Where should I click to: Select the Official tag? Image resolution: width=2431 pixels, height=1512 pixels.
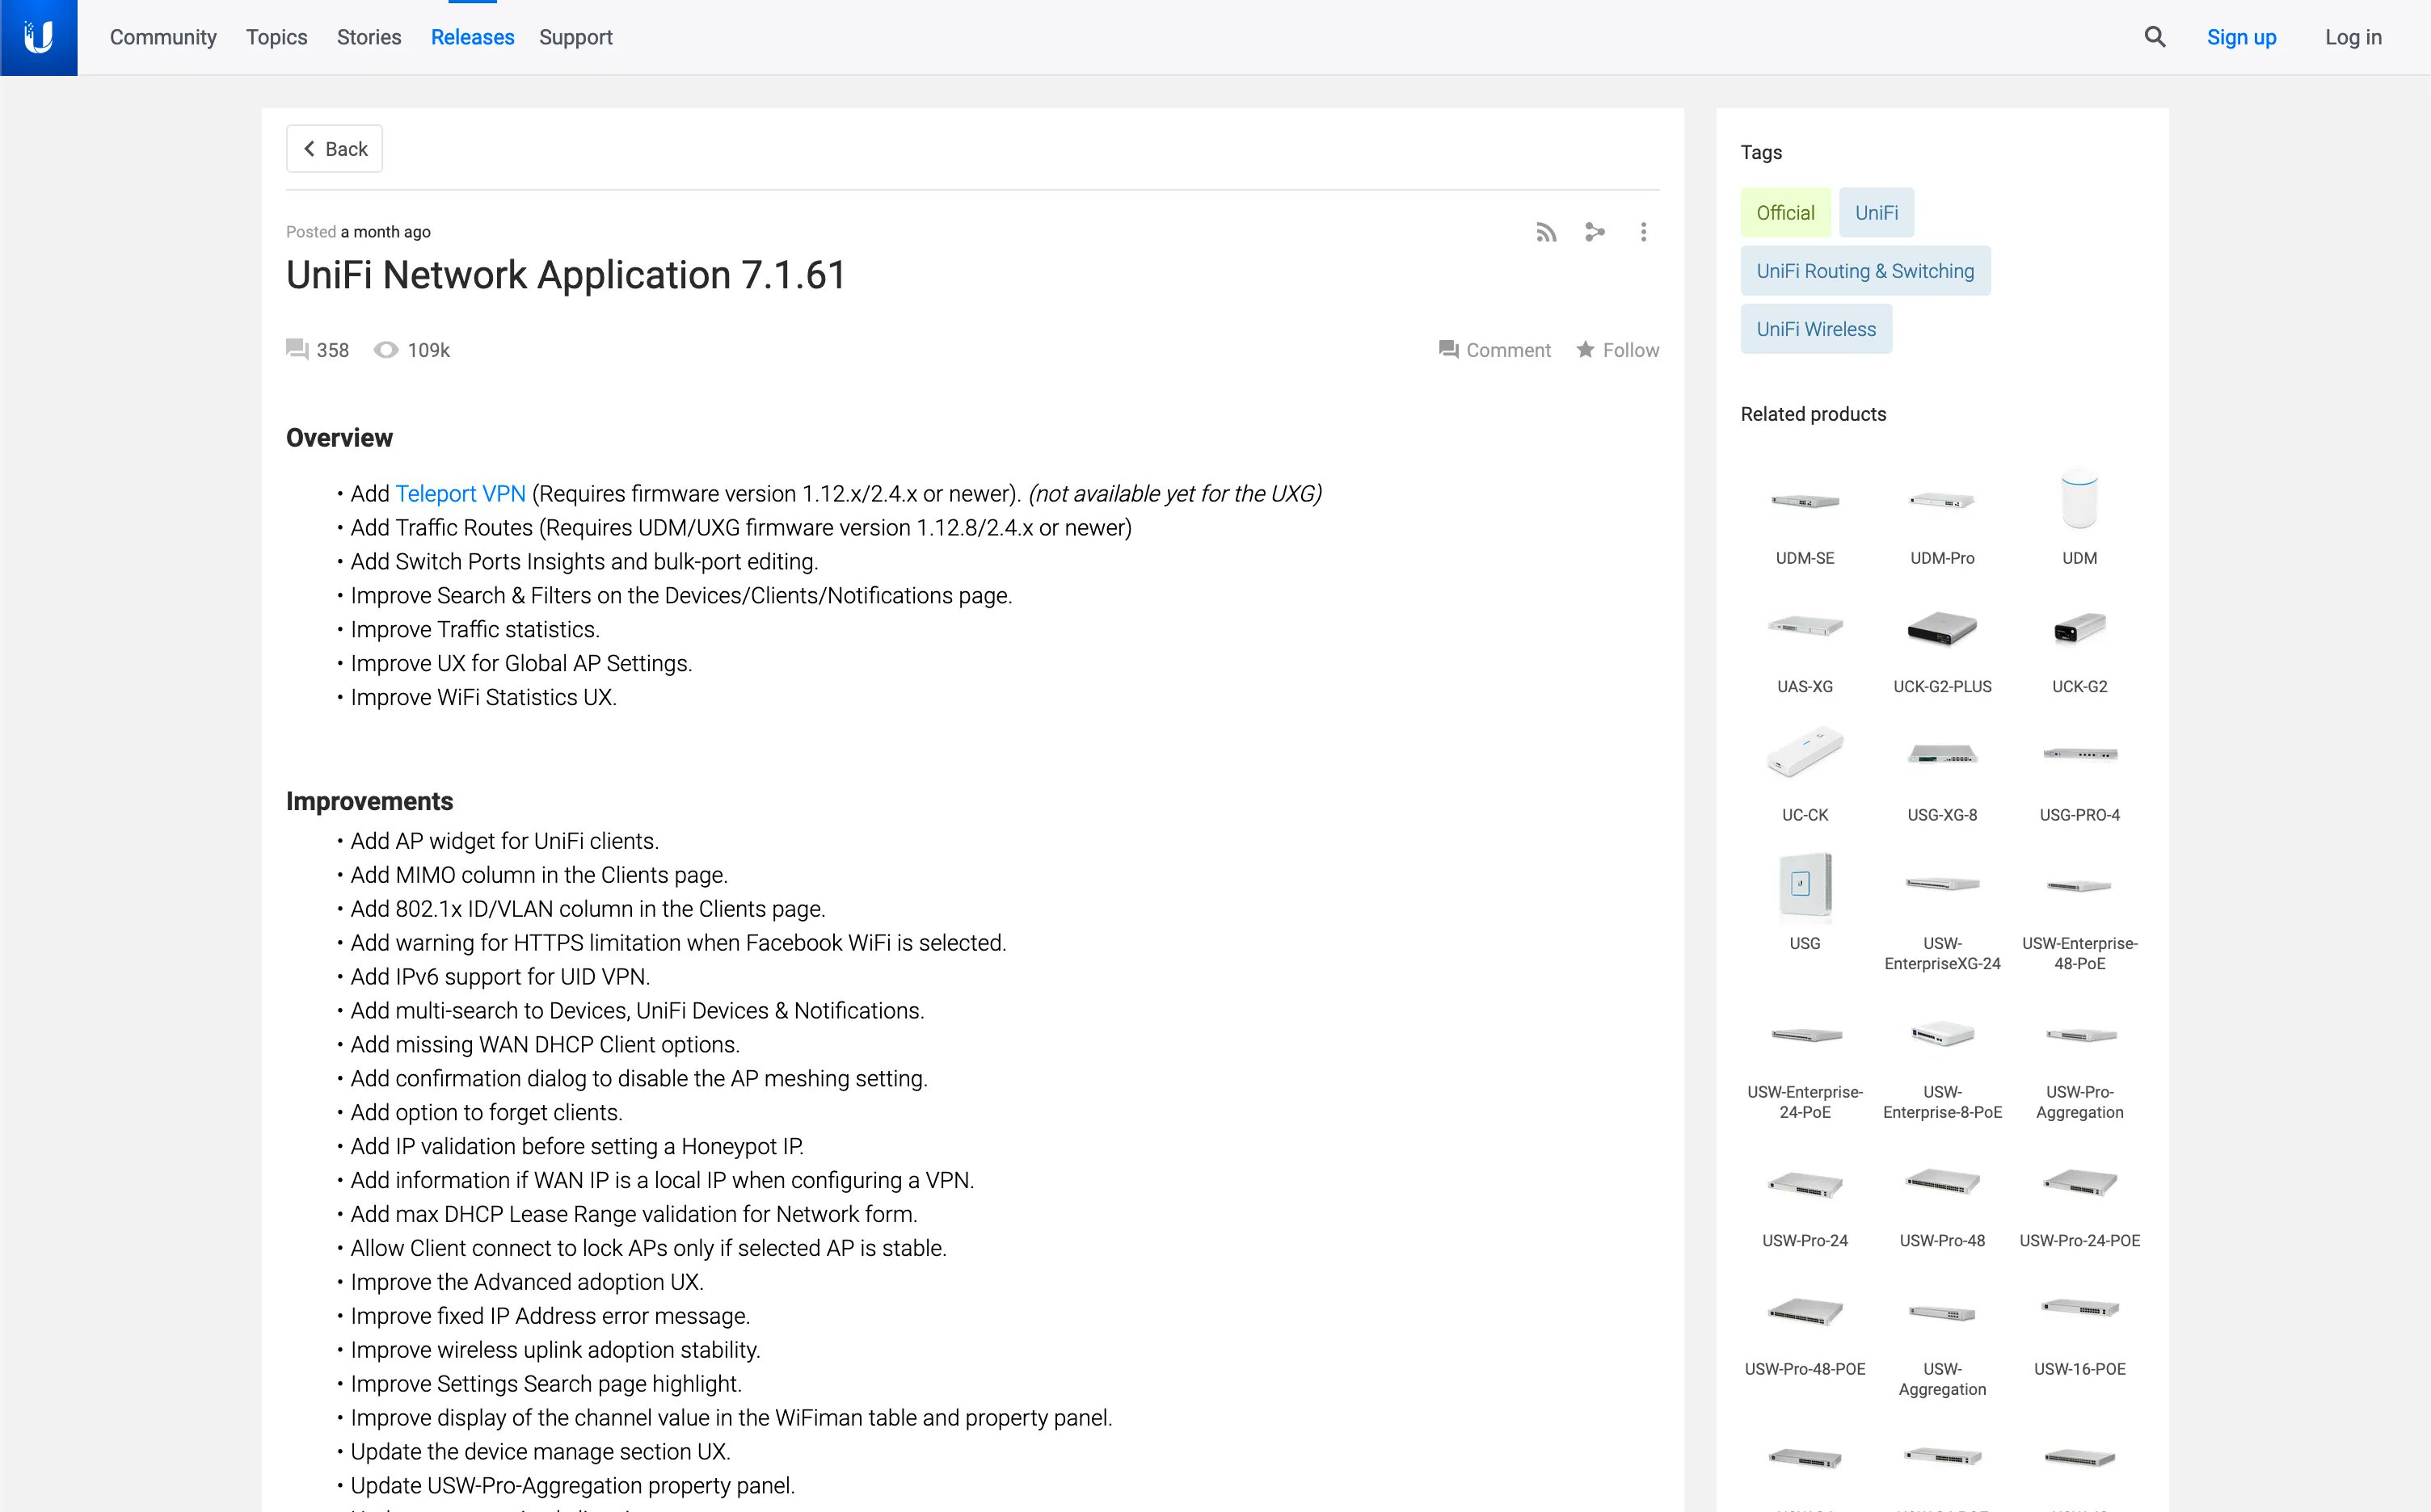(1784, 212)
